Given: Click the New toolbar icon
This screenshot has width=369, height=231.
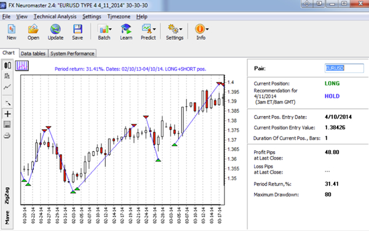Looking at the screenshot, I should click(x=11, y=29).
